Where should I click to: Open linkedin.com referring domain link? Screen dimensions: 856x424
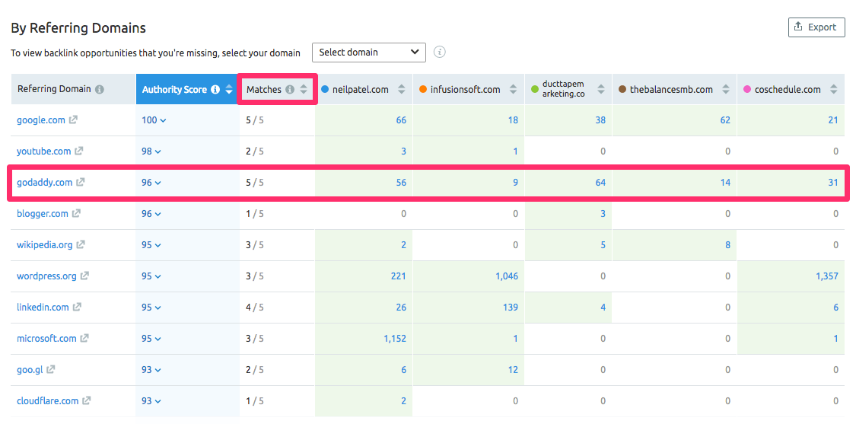[43, 308]
